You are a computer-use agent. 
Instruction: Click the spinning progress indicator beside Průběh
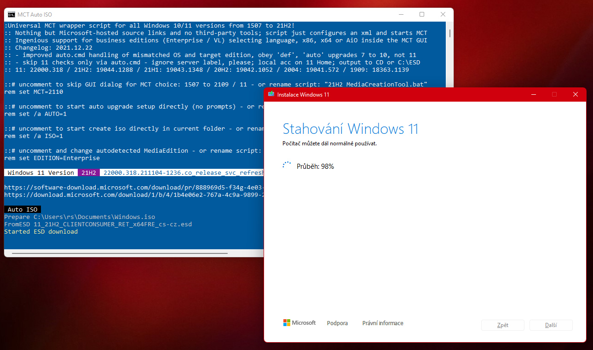pos(287,166)
